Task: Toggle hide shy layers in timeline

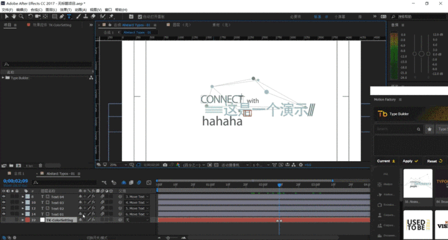Action: (x=124, y=182)
